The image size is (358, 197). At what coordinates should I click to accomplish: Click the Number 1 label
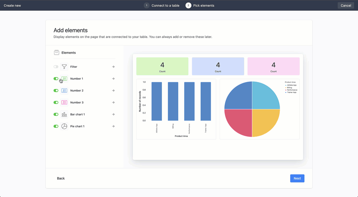77,79
